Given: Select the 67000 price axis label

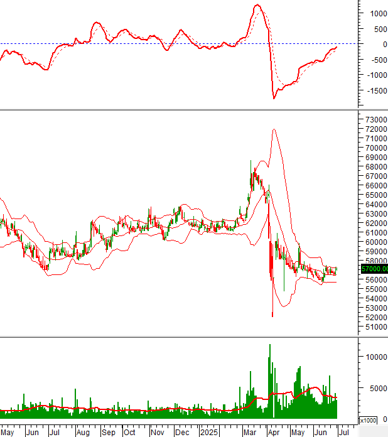Looking at the screenshot, I should pos(376,176).
